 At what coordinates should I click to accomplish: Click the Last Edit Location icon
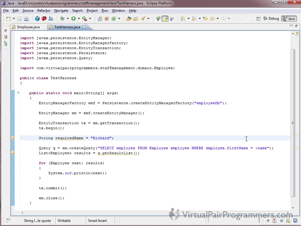tap(205, 19)
